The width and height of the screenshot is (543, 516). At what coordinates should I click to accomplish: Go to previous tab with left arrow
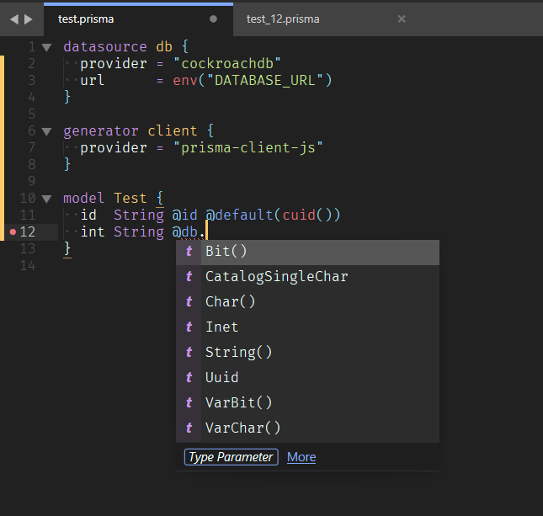coord(14,19)
